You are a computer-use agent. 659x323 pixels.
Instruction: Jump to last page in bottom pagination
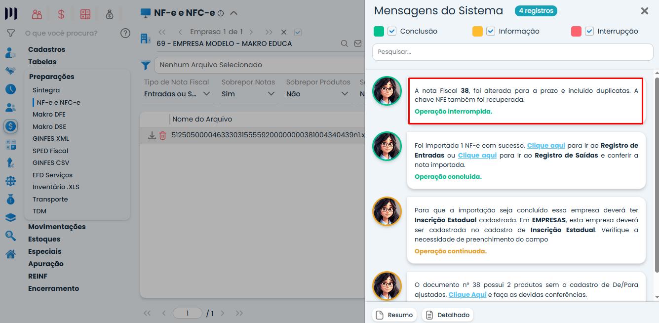point(239,313)
